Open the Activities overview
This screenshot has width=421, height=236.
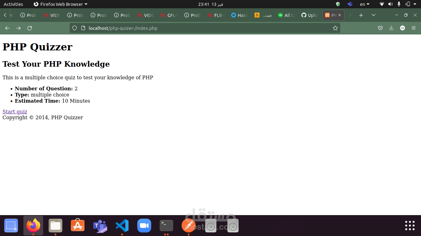click(13, 4)
